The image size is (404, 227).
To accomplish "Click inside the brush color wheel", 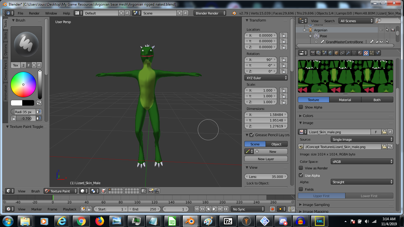I will point(23,85).
